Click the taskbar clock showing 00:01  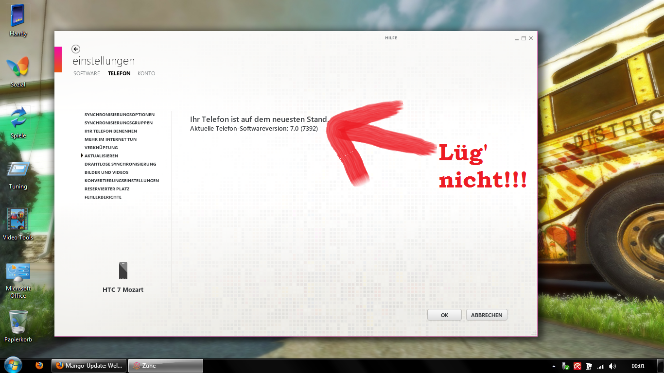point(638,366)
